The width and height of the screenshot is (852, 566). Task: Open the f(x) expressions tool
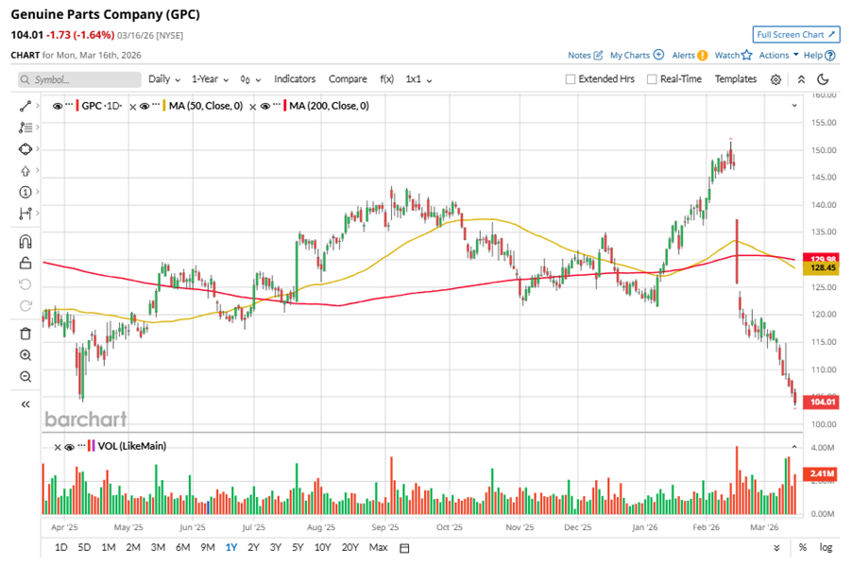click(x=386, y=78)
